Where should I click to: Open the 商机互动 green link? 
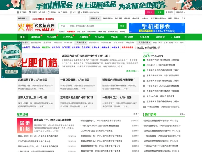tap(46, 48)
